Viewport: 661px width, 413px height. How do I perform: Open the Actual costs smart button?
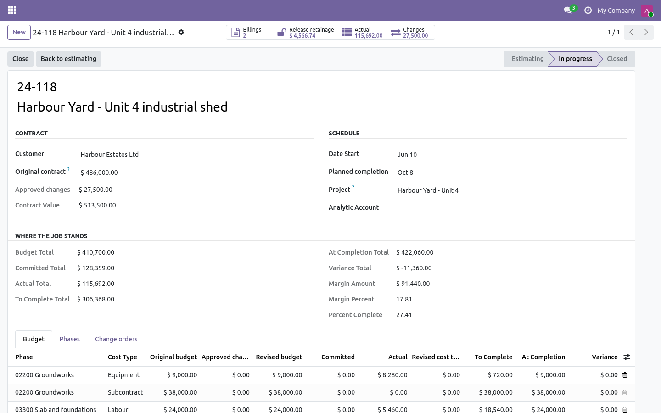(363, 33)
